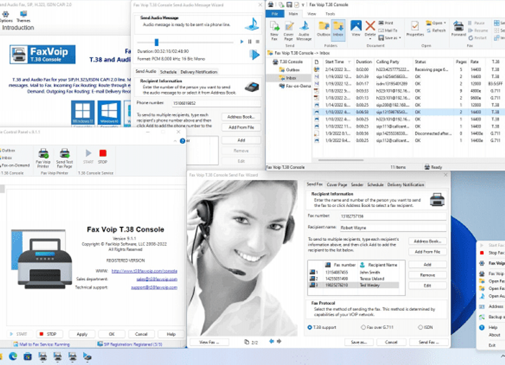Click technical support email link

coord(154,287)
